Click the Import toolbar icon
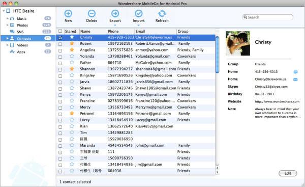 (138, 13)
